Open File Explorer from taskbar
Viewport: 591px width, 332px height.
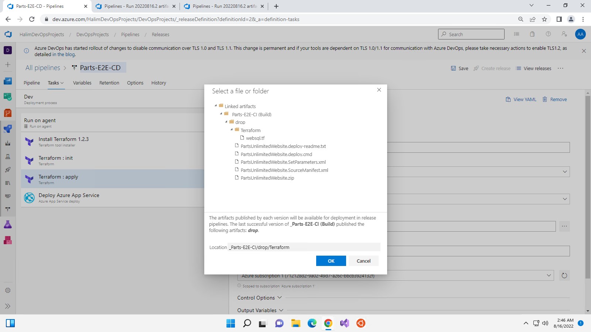295,324
